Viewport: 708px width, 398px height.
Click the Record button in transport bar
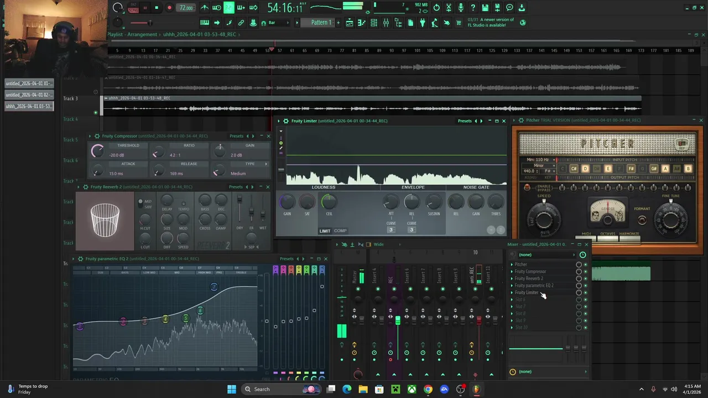[x=170, y=8]
